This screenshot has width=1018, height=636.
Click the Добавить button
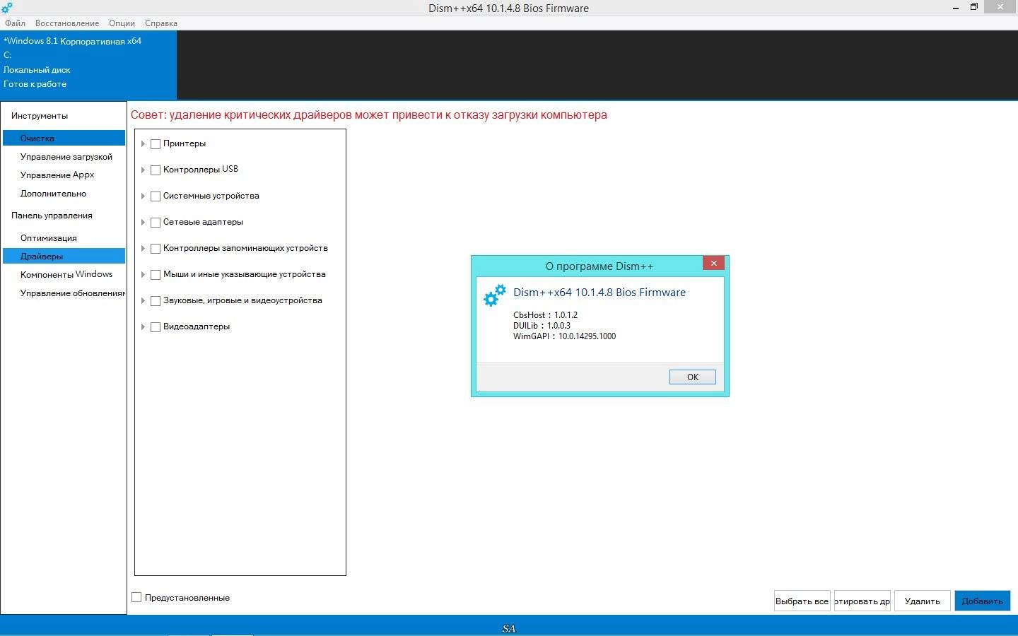click(x=982, y=601)
